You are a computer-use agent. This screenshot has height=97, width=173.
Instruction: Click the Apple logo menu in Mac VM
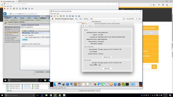pyautogui.click(x=53, y=19)
